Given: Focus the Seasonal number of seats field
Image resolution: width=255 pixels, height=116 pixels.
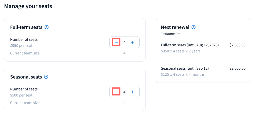Looking at the screenshot, I should coord(124,92).
